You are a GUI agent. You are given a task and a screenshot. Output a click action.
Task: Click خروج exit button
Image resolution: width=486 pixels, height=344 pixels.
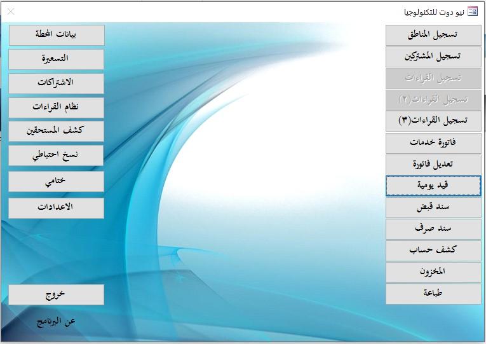coord(56,294)
